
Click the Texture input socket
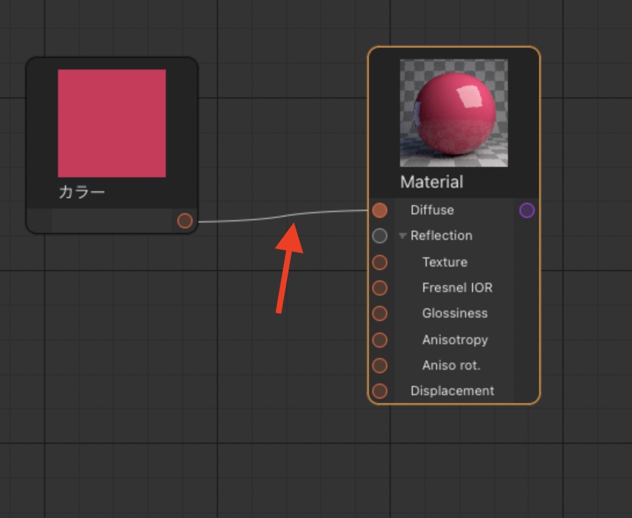click(x=379, y=262)
